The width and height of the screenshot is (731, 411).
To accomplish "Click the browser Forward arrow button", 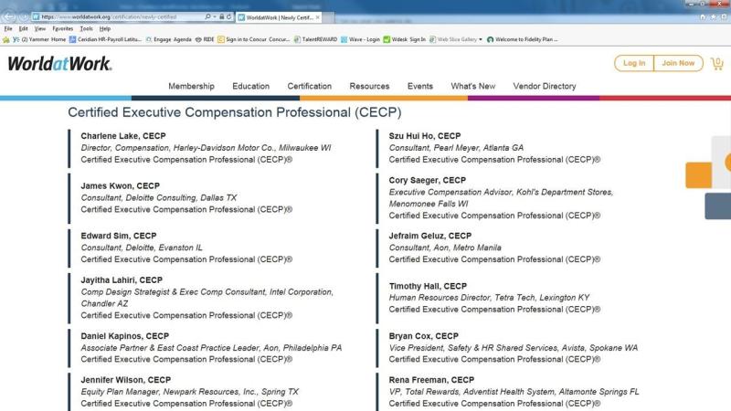I will click(x=24, y=16).
